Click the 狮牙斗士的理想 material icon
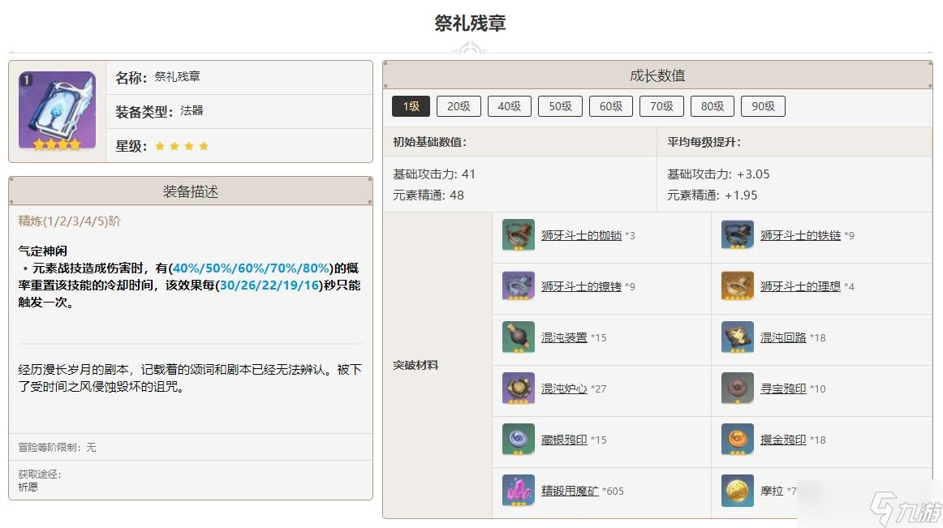 [x=737, y=286]
